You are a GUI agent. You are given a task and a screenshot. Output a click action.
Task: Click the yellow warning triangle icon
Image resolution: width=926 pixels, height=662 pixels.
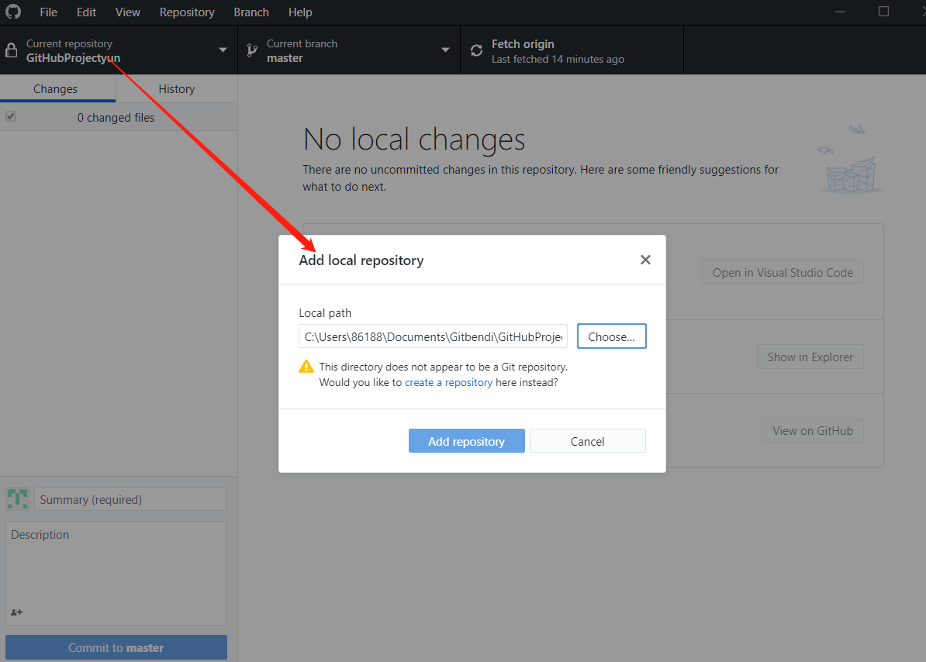(x=306, y=367)
